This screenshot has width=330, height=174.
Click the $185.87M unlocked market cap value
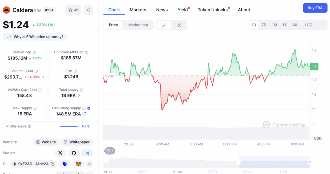point(71,58)
